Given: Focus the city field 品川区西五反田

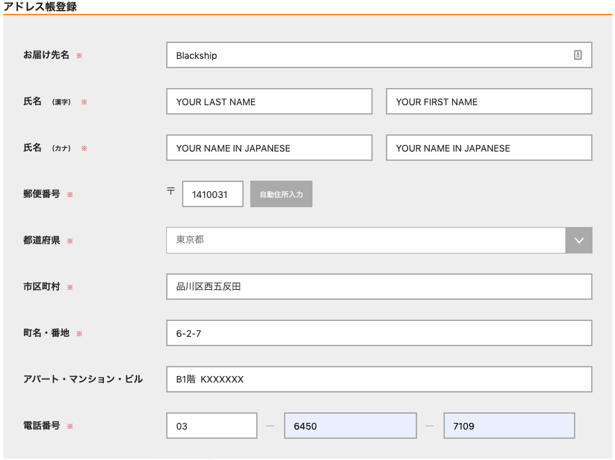Looking at the screenshot, I should point(379,287).
